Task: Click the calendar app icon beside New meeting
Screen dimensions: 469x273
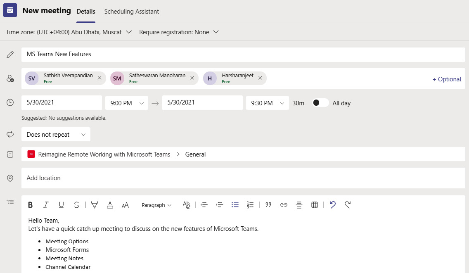Action: click(x=10, y=10)
